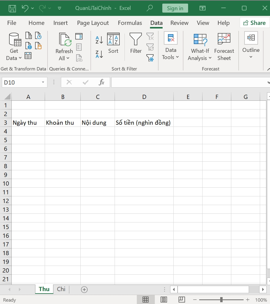Click Sort A to Z icon

click(99, 40)
